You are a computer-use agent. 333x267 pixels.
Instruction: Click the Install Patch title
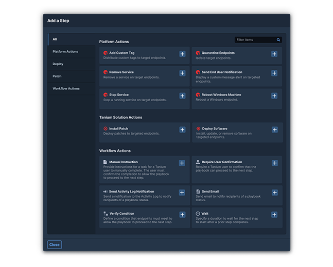point(118,128)
